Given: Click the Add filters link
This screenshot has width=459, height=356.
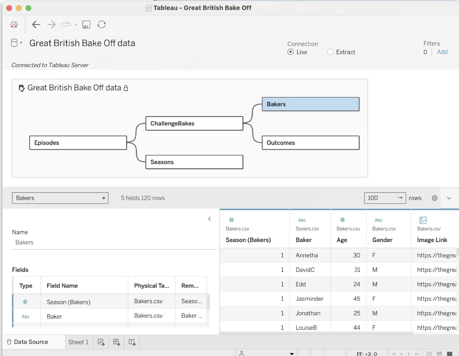Looking at the screenshot, I should pyautogui.click(x=442, y=52).
